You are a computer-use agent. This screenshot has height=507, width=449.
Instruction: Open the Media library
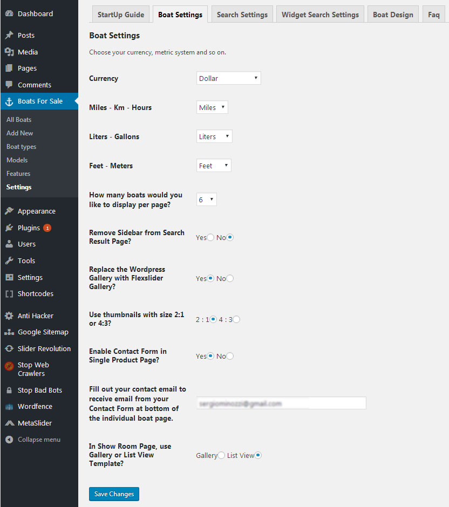coord(25,52)
